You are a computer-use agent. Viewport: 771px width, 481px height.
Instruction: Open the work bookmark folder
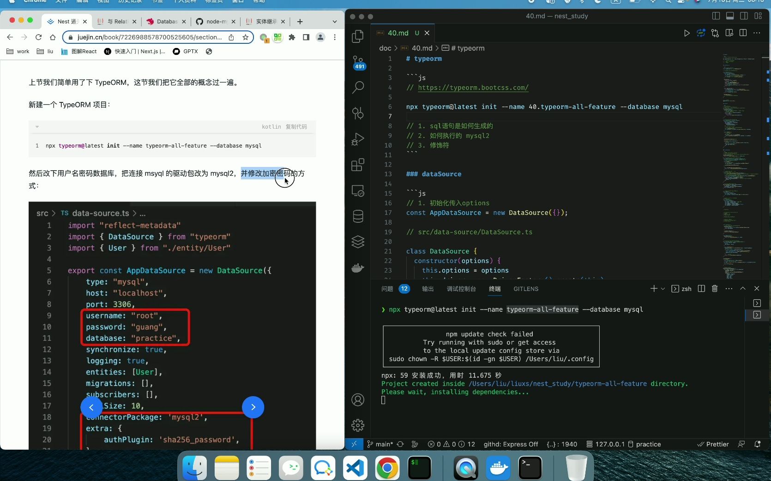pyautogui.click(x=18, y=52)
